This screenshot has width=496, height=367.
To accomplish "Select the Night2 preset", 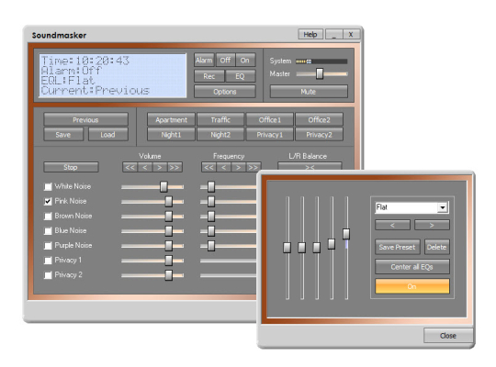I will coord(220,135).
